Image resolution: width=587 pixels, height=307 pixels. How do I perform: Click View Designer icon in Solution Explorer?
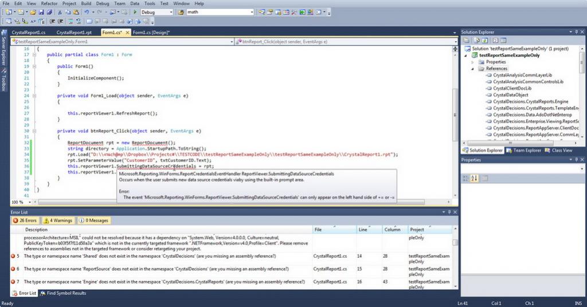click(x=503, y=41)
